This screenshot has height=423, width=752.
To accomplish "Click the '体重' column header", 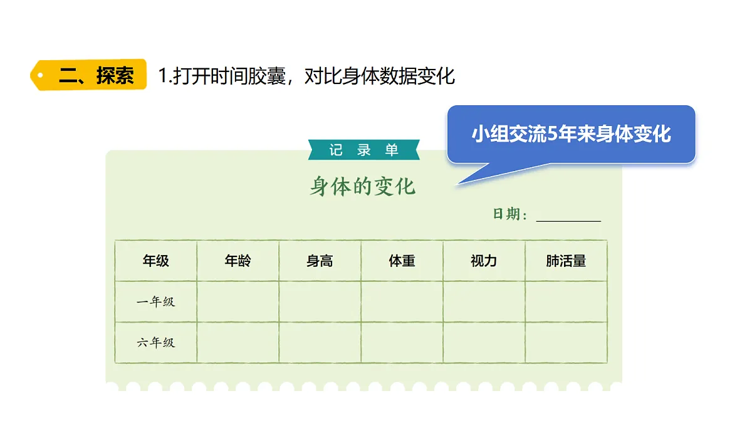I will (x=402, y=261).
